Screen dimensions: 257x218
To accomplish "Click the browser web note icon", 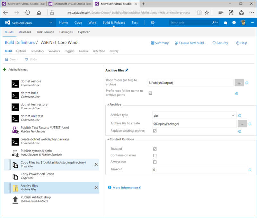I will click(231, 13).
